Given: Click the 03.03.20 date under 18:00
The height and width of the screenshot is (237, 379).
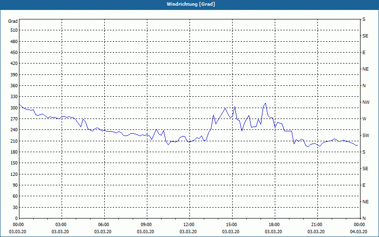Looking at the screenshot, I should coord(273,232).
